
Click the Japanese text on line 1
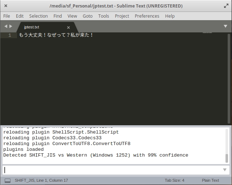56,35
